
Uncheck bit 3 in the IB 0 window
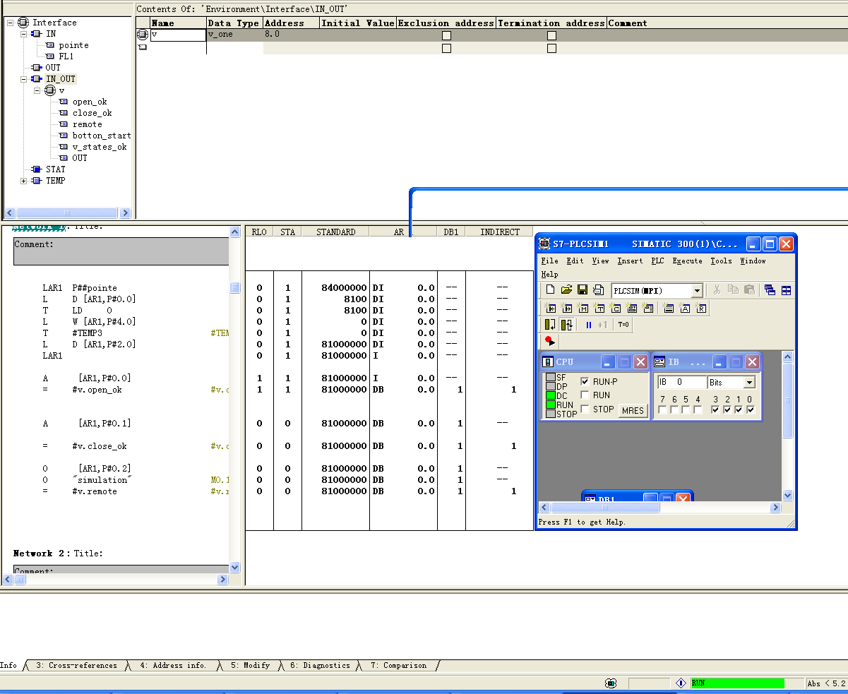715,410
